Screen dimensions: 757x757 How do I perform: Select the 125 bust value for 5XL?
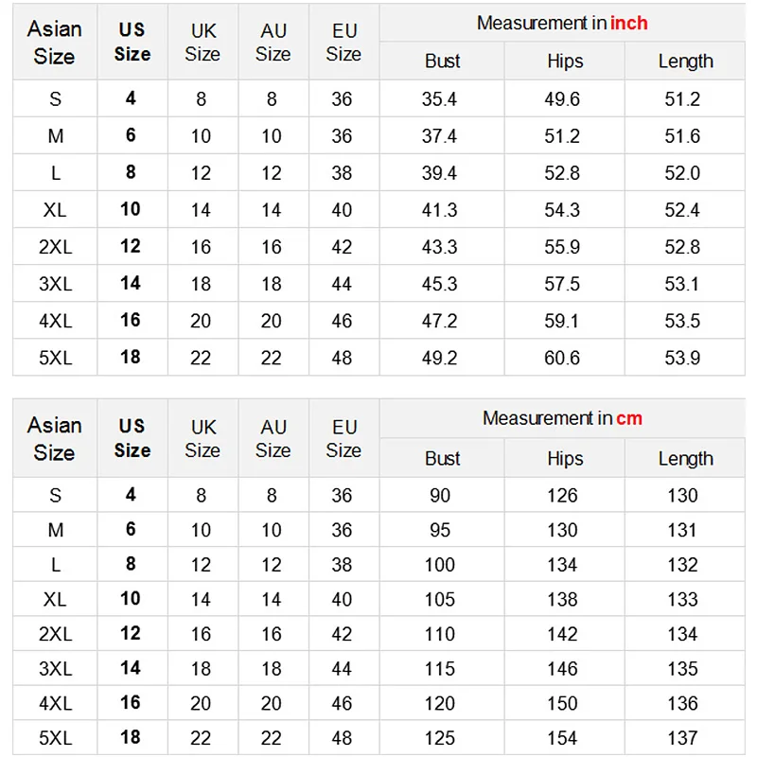coord(440,738)
